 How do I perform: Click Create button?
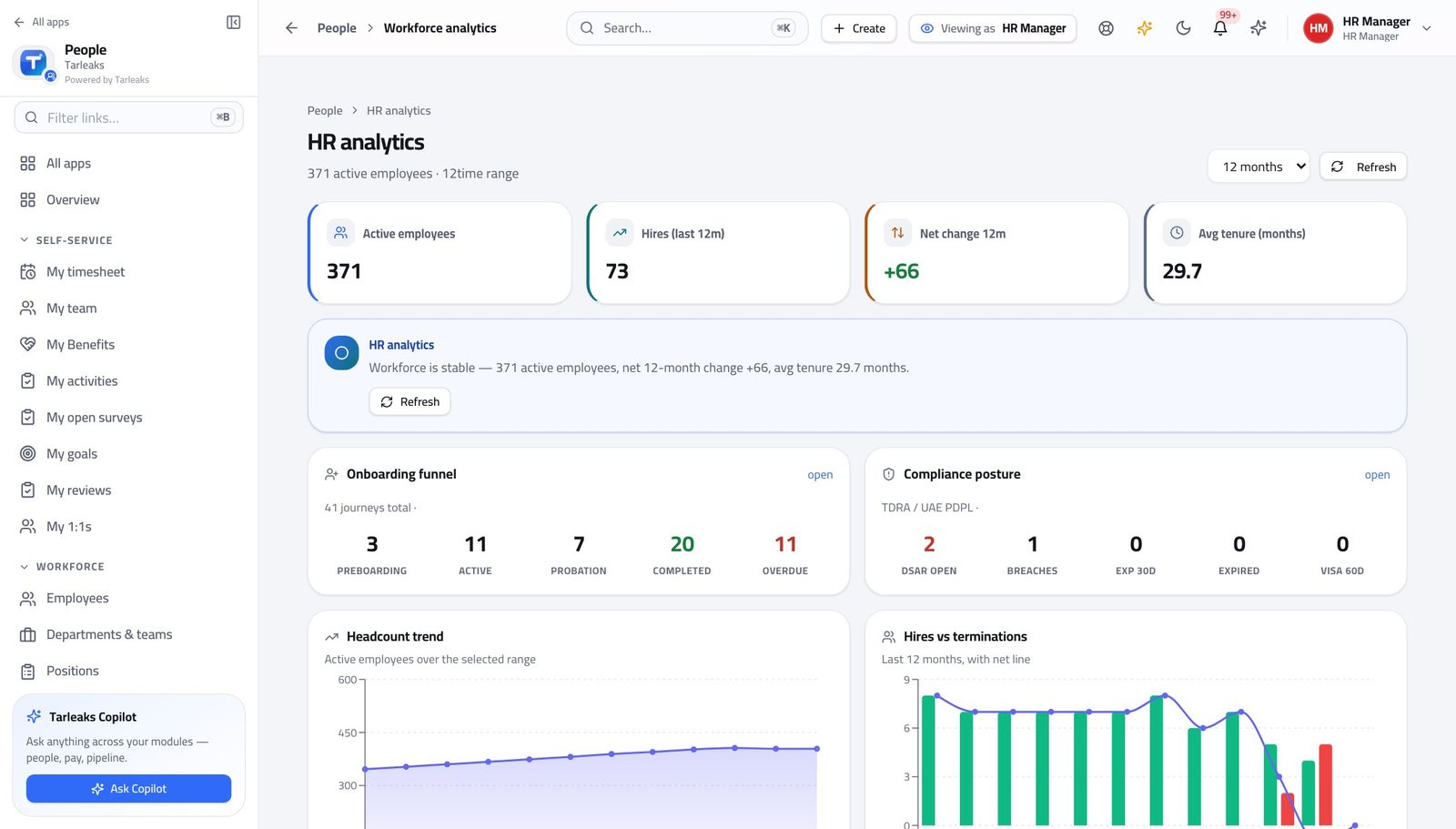click(859, 28)
